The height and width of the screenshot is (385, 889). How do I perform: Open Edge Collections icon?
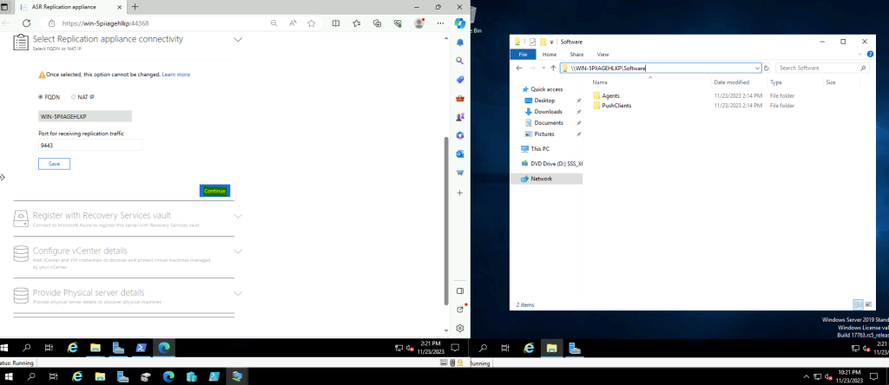(x=377, y=23)
